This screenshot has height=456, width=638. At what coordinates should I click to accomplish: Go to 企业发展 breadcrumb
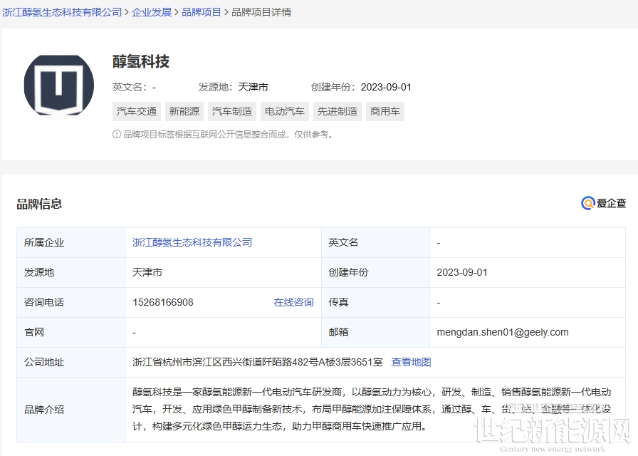(x=152, y=12)
